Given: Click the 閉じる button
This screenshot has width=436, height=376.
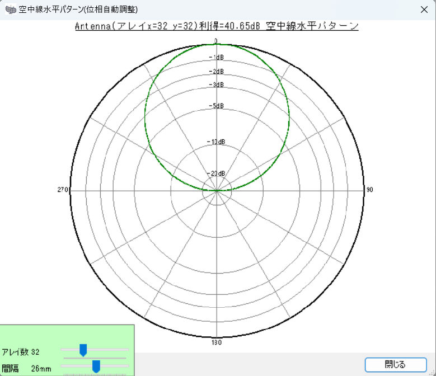Looking at the screenshot, I should click(395, 365).
